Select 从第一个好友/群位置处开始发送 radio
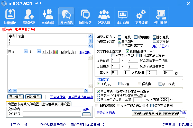 click(98, 96)
